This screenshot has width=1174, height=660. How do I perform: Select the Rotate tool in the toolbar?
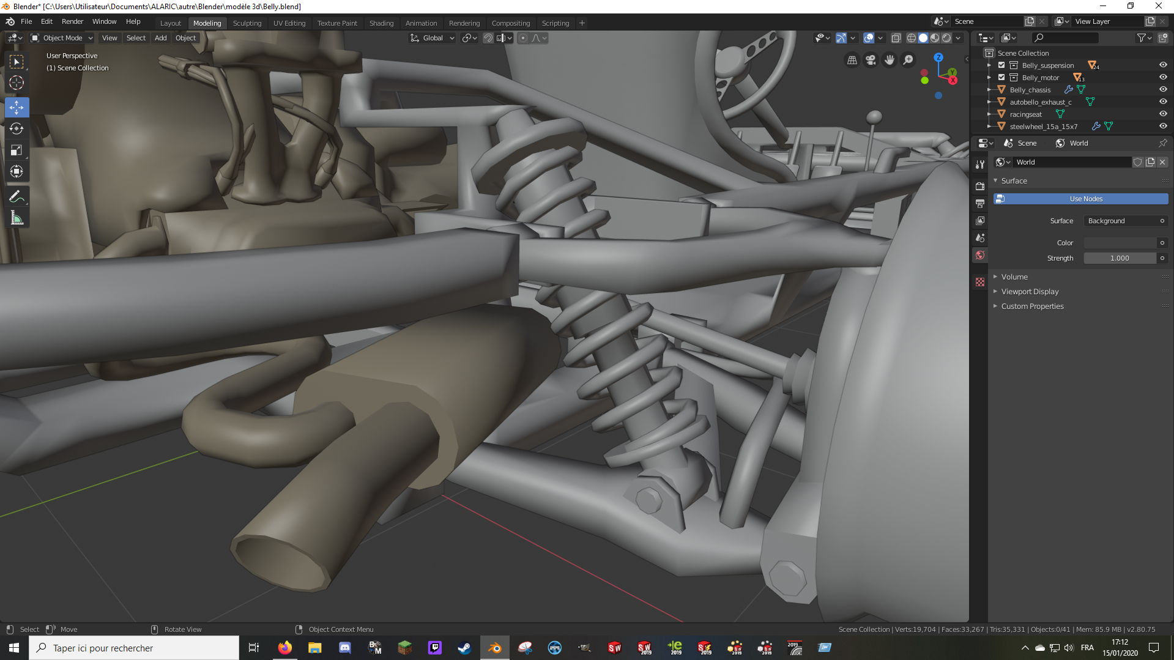[x=17, y=129]
